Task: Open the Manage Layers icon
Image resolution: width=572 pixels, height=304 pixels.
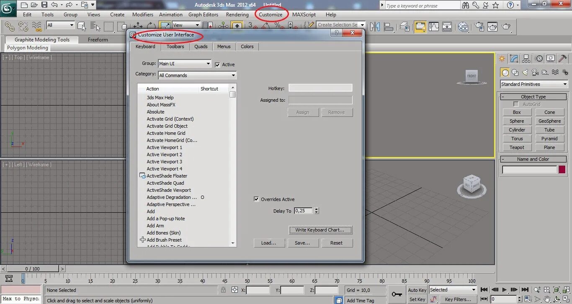Action: click(405, 26)
